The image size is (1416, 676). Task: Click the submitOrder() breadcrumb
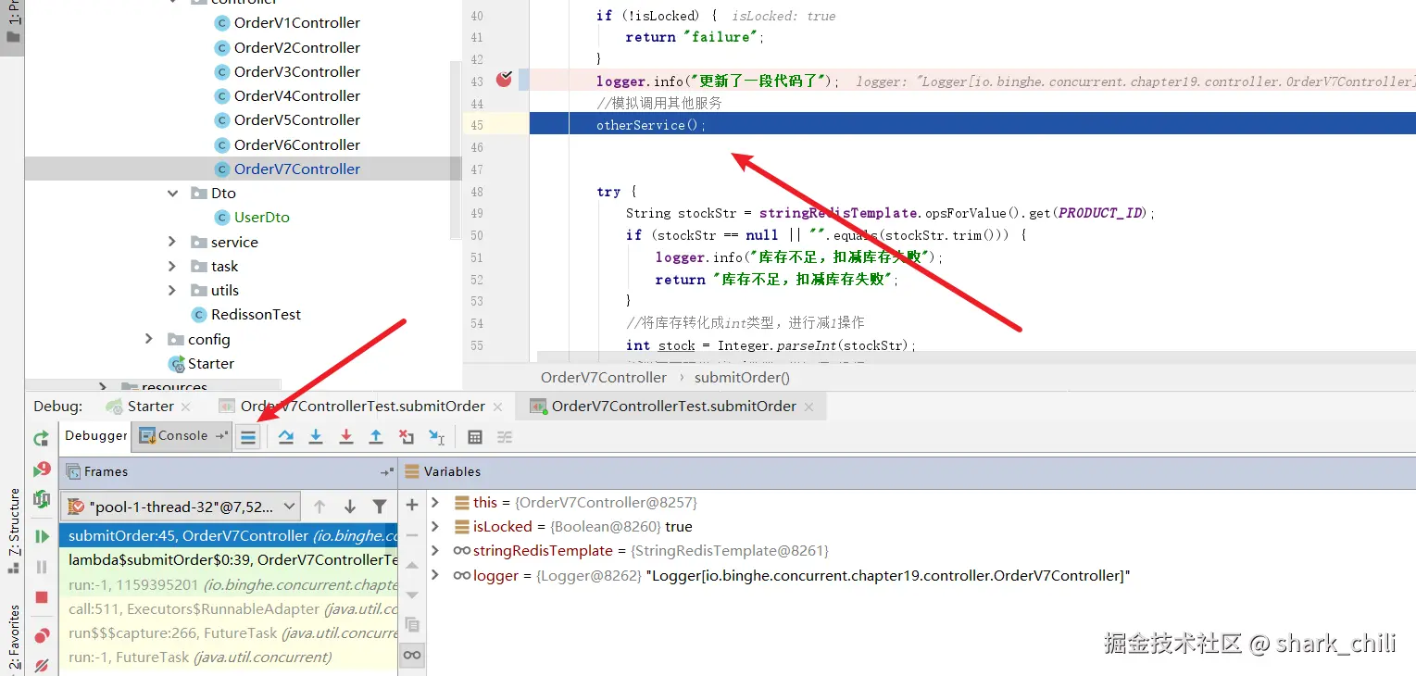pos(742,378)
